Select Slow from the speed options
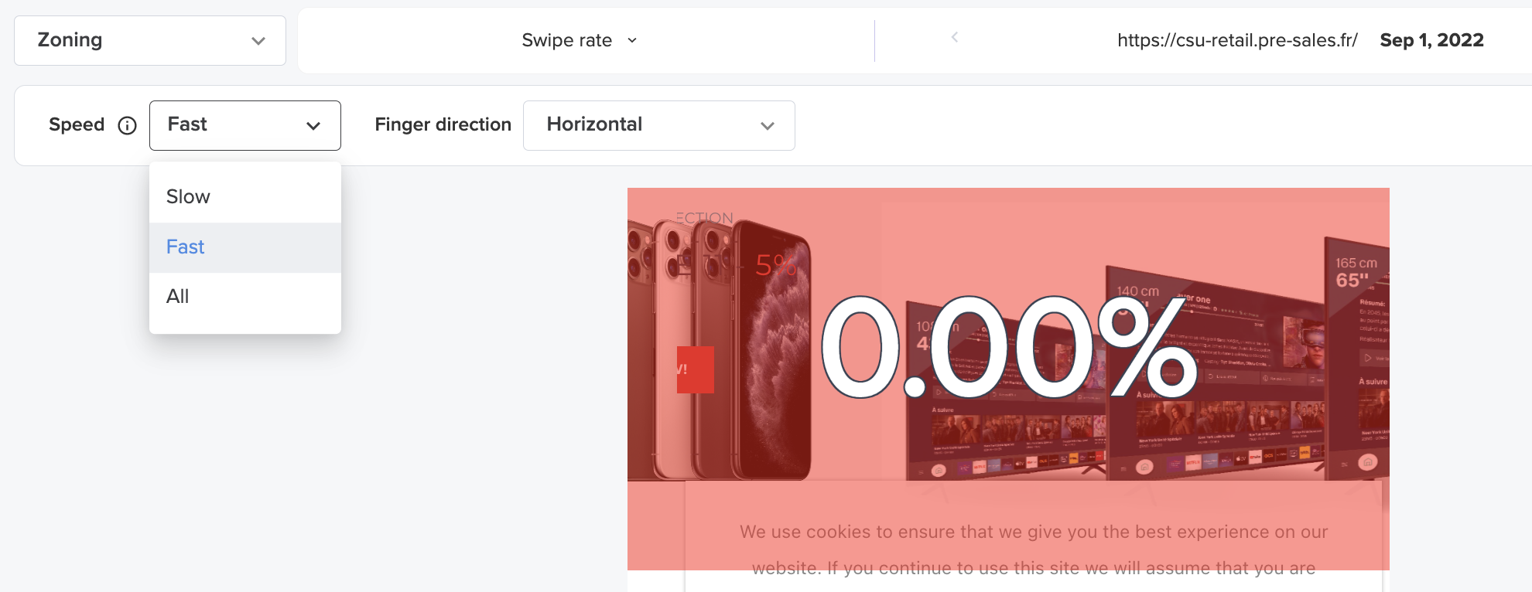The height and width of the screenshot is (592, 1532). pyautogui.click(x=187, y=197)
